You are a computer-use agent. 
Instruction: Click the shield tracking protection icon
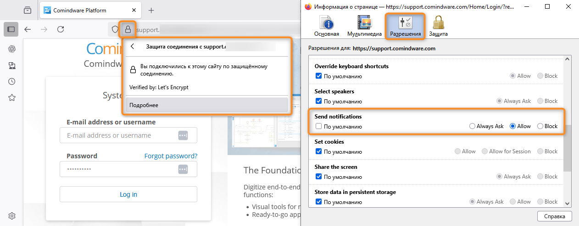[x=115, y=30]
